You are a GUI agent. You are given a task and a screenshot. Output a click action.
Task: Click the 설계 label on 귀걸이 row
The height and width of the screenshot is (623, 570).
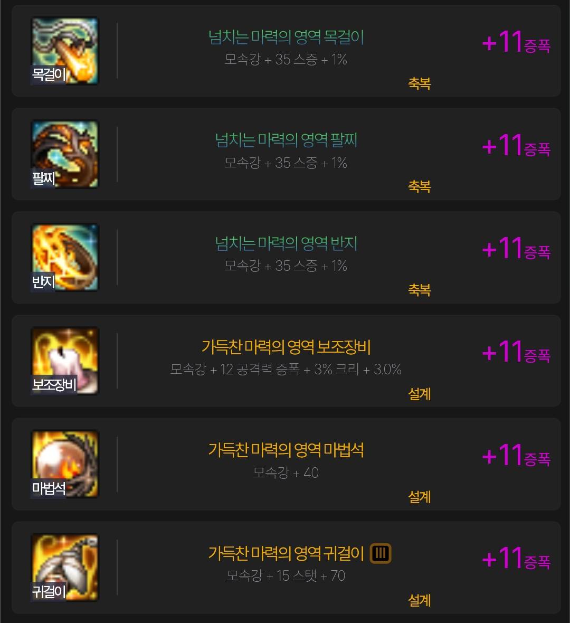(x=420, y=600)
